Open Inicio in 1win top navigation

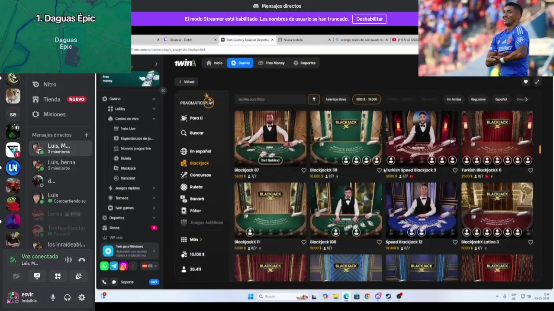(214, 63)
